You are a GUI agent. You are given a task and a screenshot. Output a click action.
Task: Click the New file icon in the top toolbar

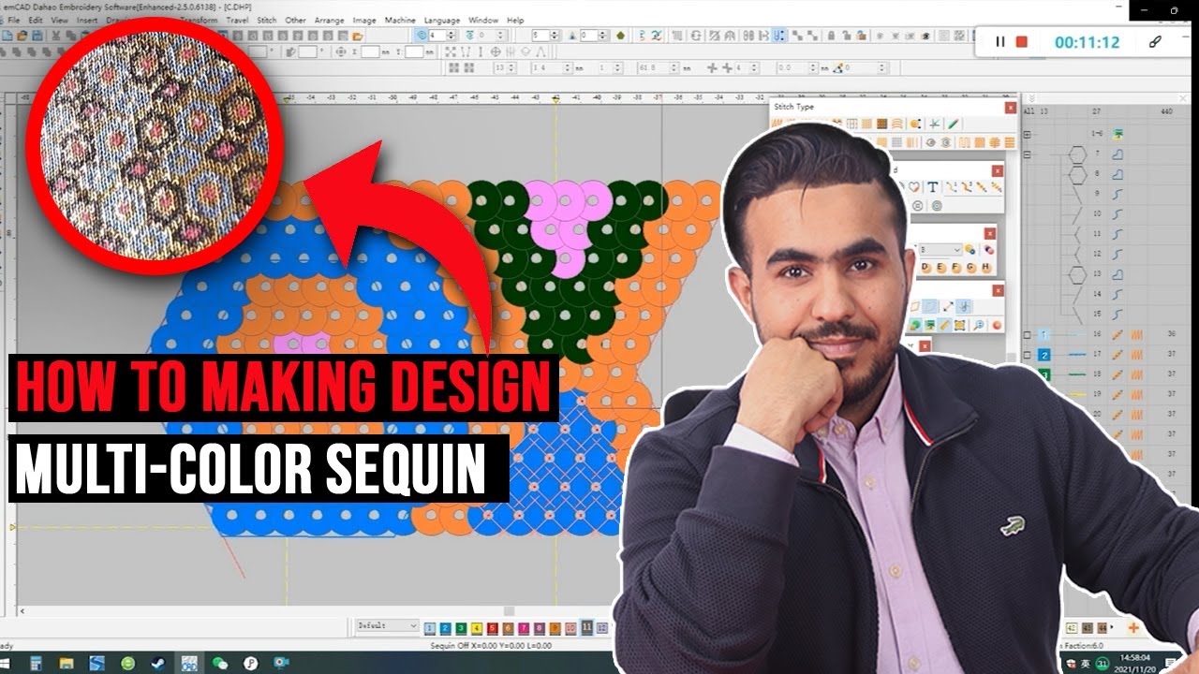7,36
